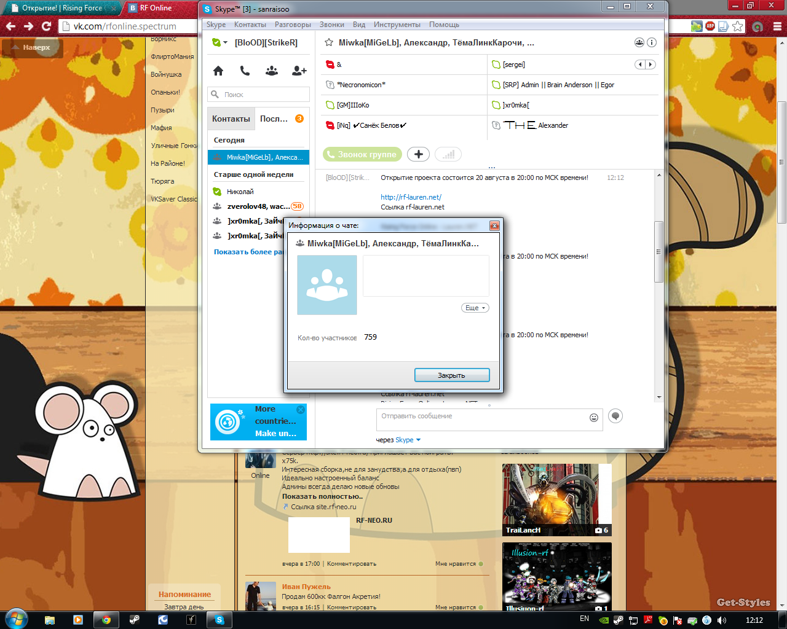Viewport: 787px width, 629px height.
Task: Open the Контакты menu in menu bar
Action: tap(250, 25)
